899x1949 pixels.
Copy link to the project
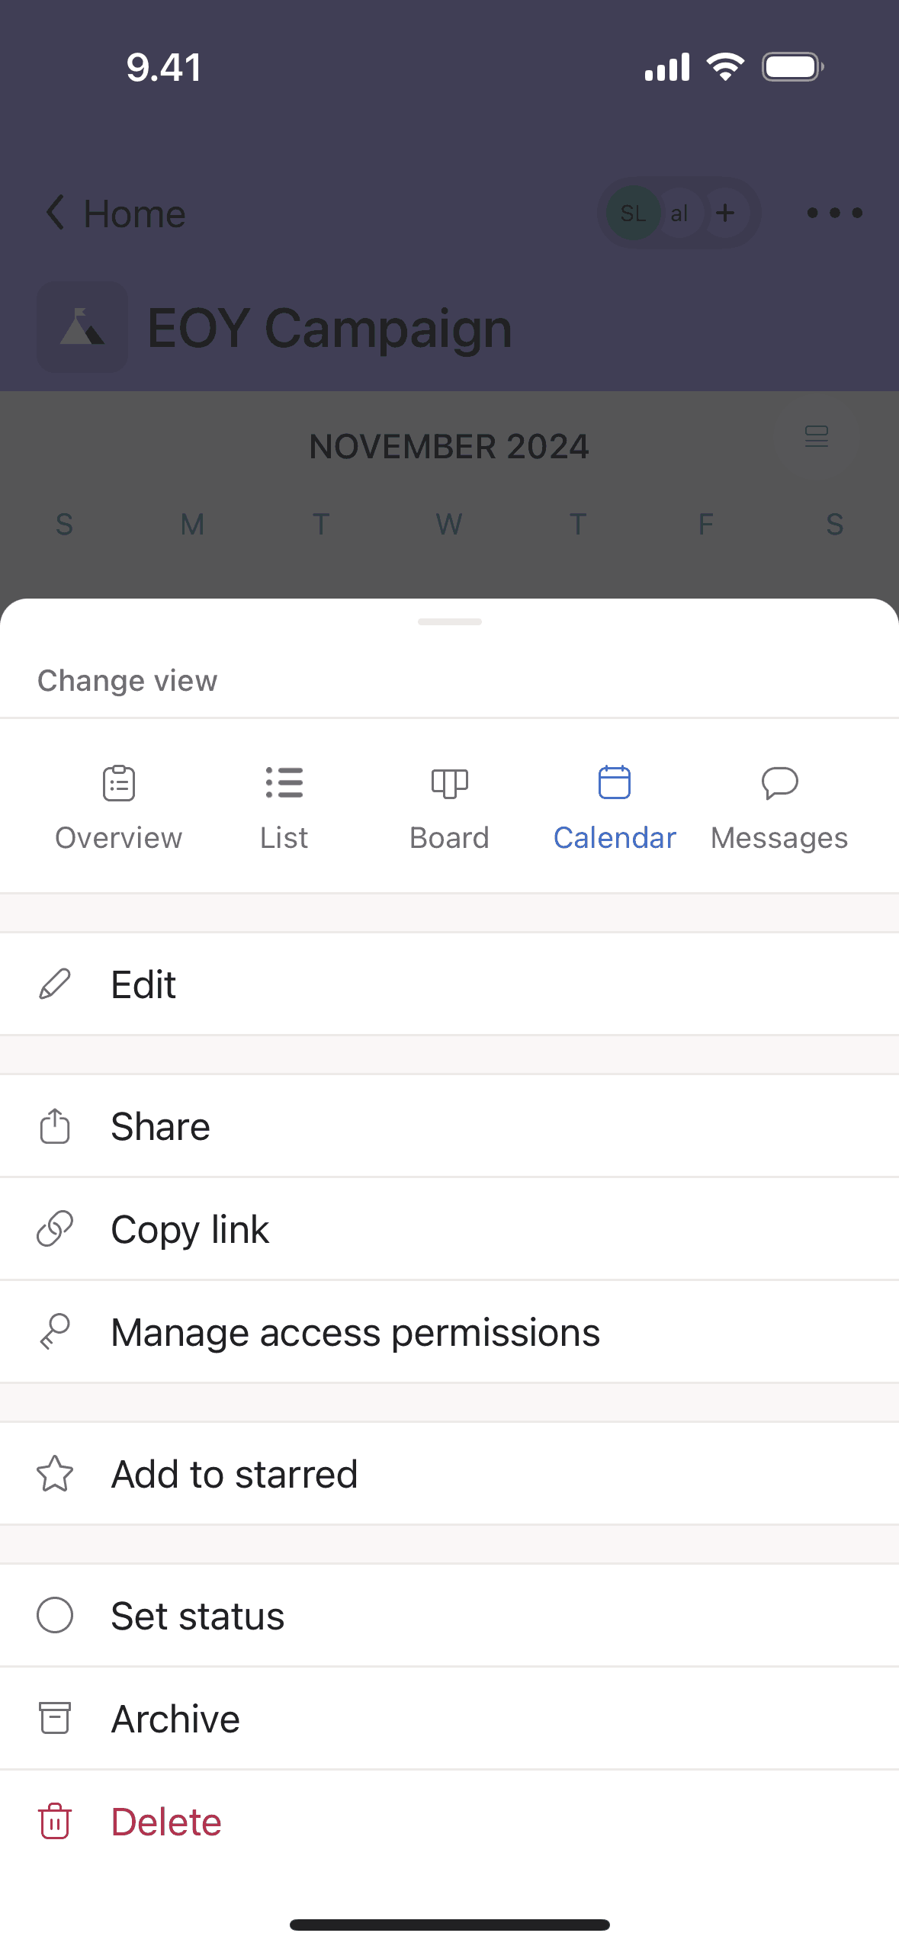coord(190,1229)
